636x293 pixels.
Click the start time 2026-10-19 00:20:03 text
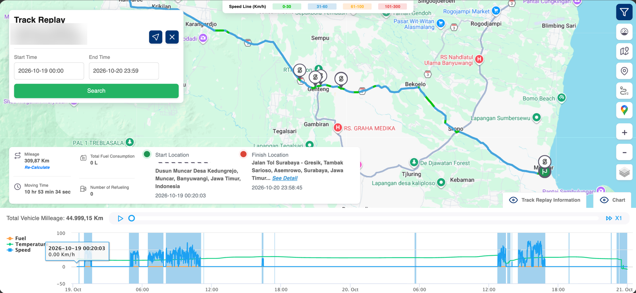(x=180, y=195)
